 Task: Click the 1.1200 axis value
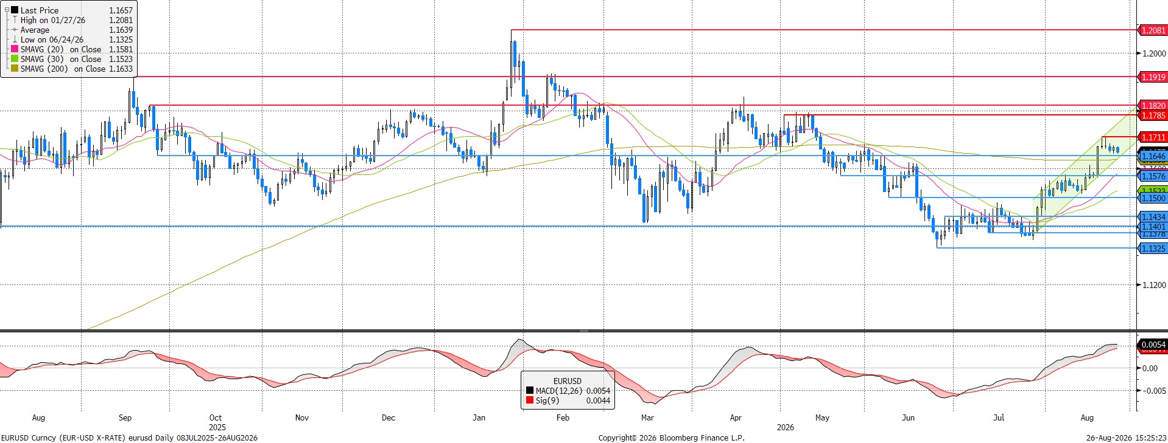pyautogui.click(x=1154, y=285)
